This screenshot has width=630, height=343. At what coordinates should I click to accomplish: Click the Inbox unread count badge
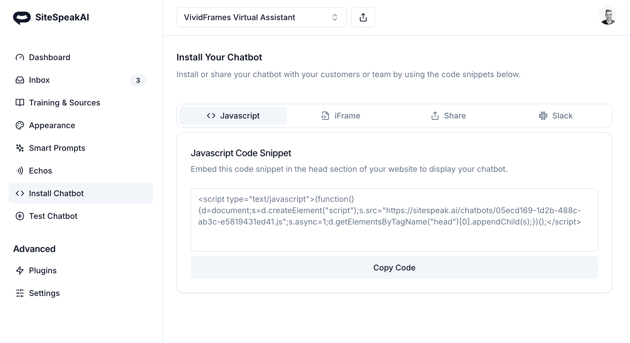tap(138, 80)
